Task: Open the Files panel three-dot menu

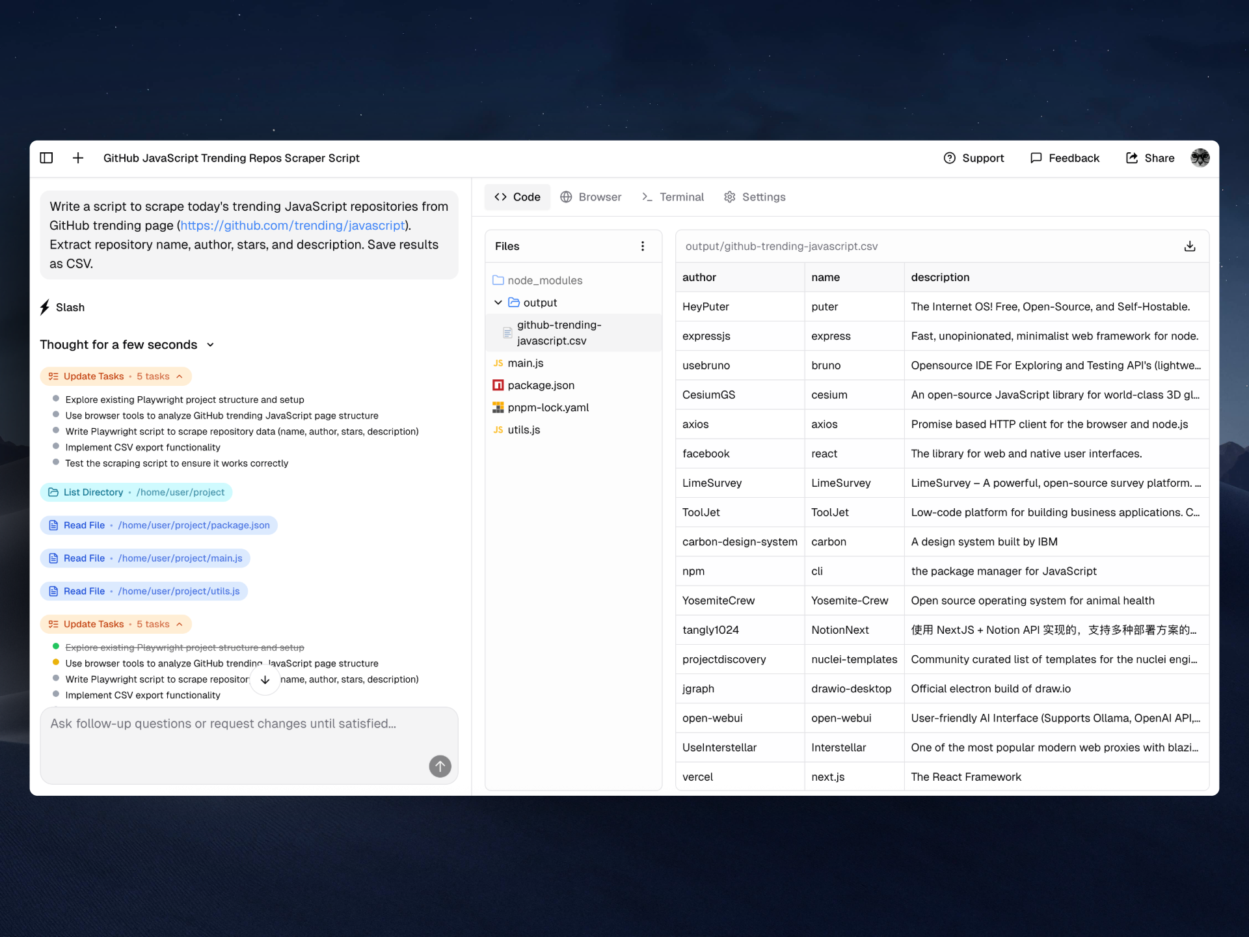Action: [643, 246]
